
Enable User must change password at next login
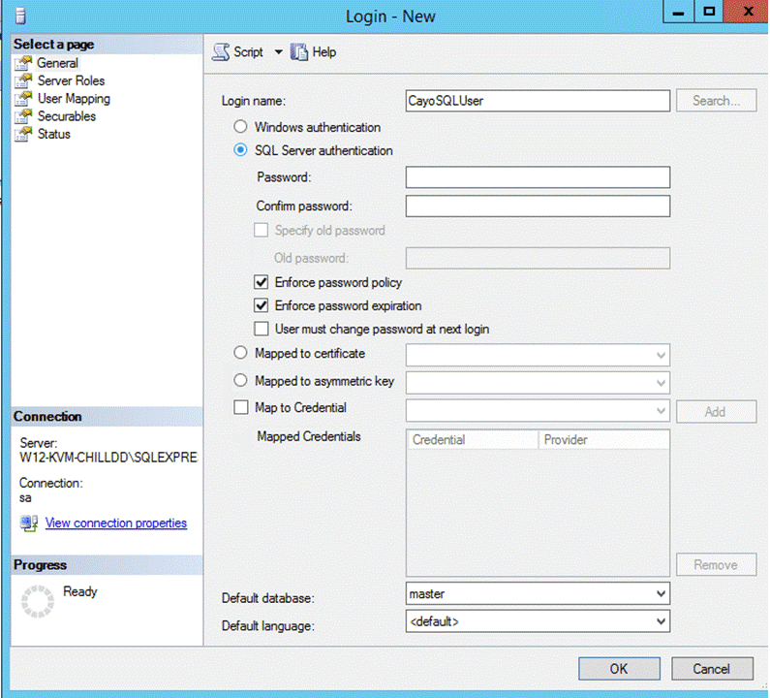click(261, 329)
